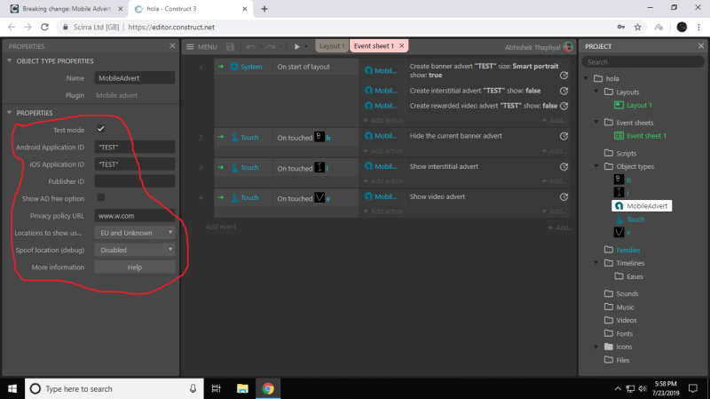Image resolution: width=710 pixels, height=399 pixels.
Task: Click the wait icon on Show video advert action
Action: click(564, 196)
